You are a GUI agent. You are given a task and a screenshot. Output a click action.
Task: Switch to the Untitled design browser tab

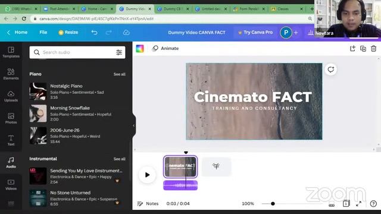(211, 9)
